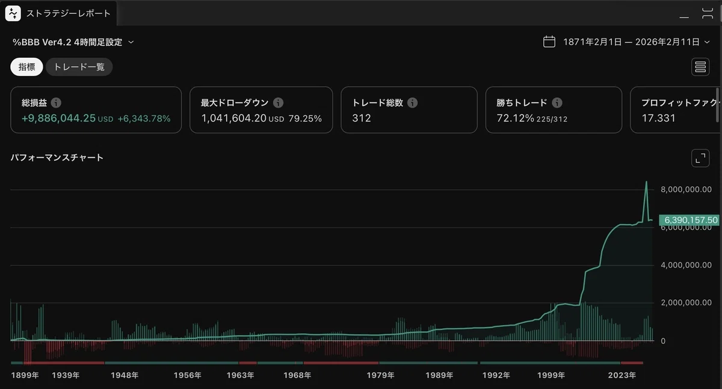Click the ストラテジーレポート panel title
This screenshot has height=389, width=722.
(x=69, y=13)
